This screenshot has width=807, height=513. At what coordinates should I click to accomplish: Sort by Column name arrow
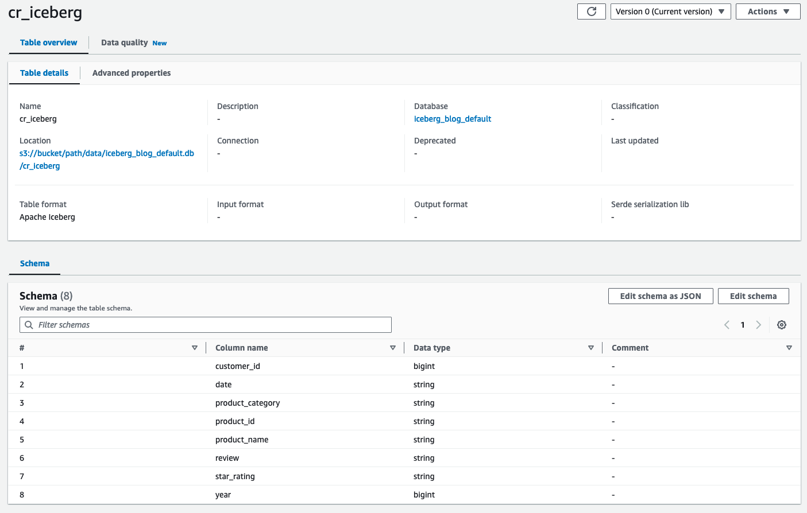coord(393,348)
